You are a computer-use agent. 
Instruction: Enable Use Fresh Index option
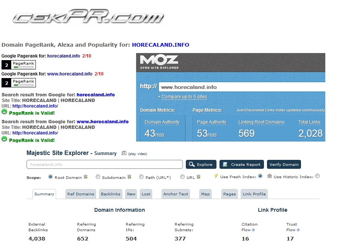[x=260, y=176]
